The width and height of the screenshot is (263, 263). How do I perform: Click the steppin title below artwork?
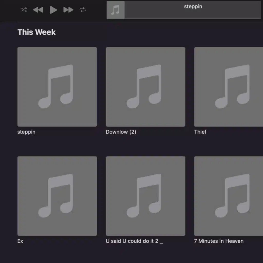(26, 132)
